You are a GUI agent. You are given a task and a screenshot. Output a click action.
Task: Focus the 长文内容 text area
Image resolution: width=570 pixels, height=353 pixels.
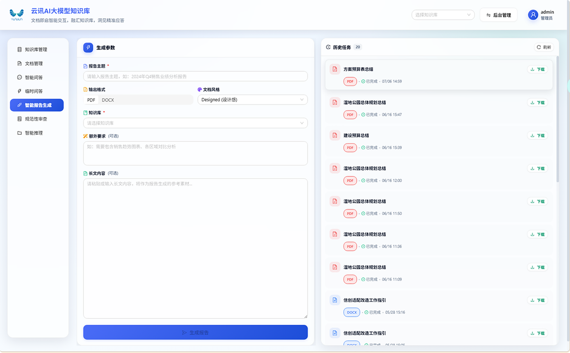click(x=195, y=249)
